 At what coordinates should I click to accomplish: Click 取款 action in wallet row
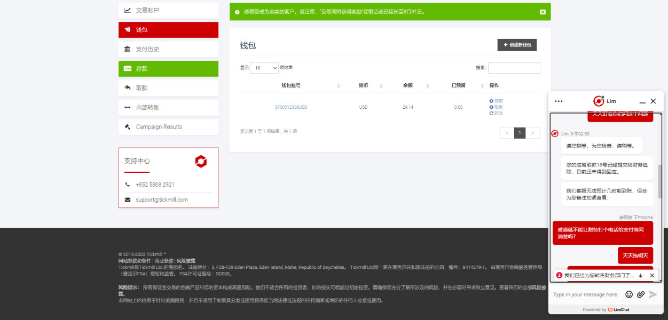[496, 107]
